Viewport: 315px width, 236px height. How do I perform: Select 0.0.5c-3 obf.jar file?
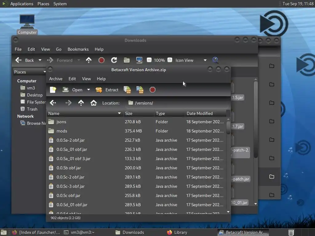coord(136,187)
